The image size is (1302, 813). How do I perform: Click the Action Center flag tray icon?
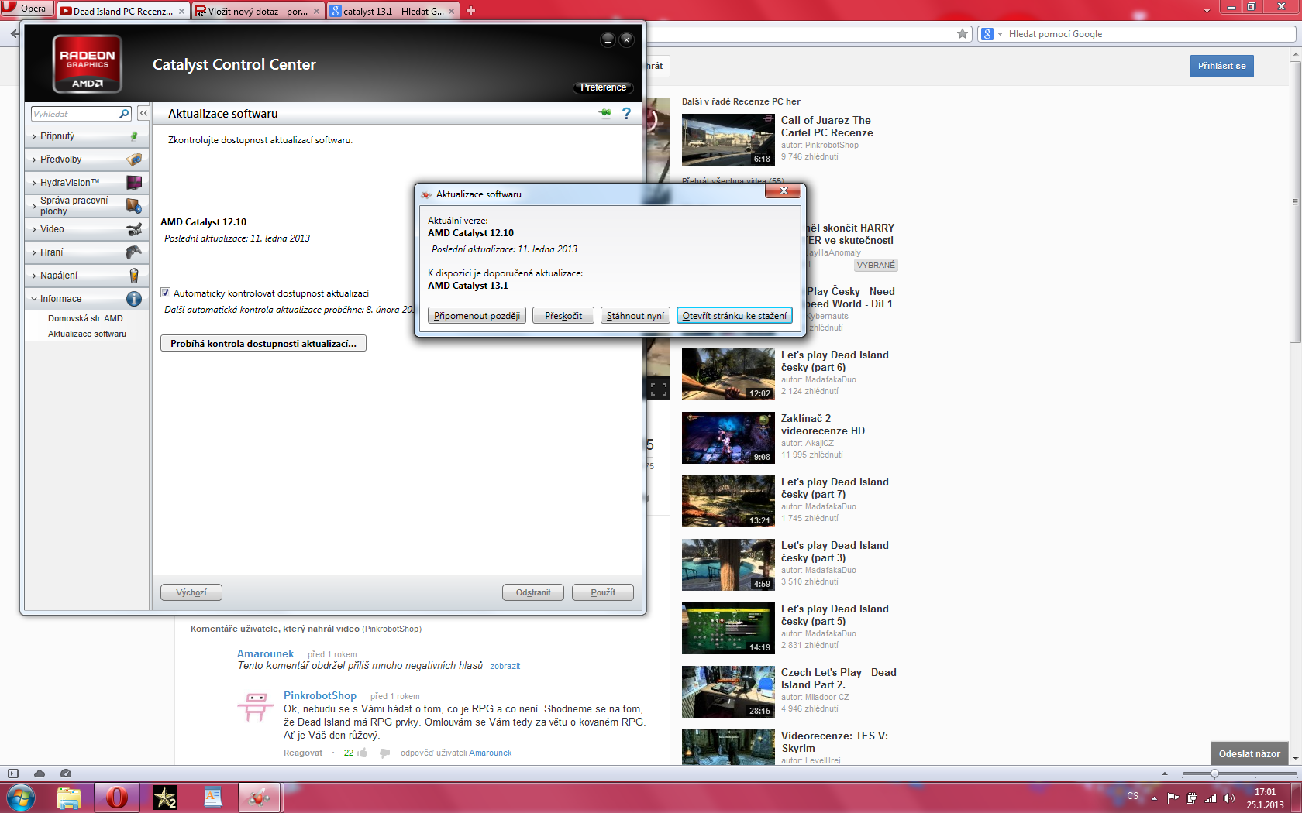click(1173, 798)
